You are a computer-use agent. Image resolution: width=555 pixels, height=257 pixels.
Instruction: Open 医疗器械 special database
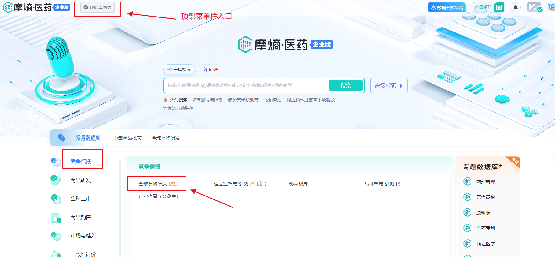pos(486,197)
